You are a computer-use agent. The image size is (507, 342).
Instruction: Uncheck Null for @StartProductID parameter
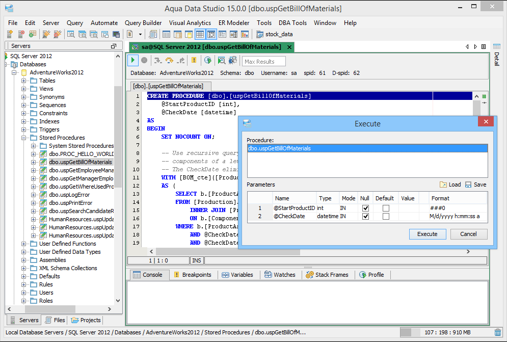point(365,208)
